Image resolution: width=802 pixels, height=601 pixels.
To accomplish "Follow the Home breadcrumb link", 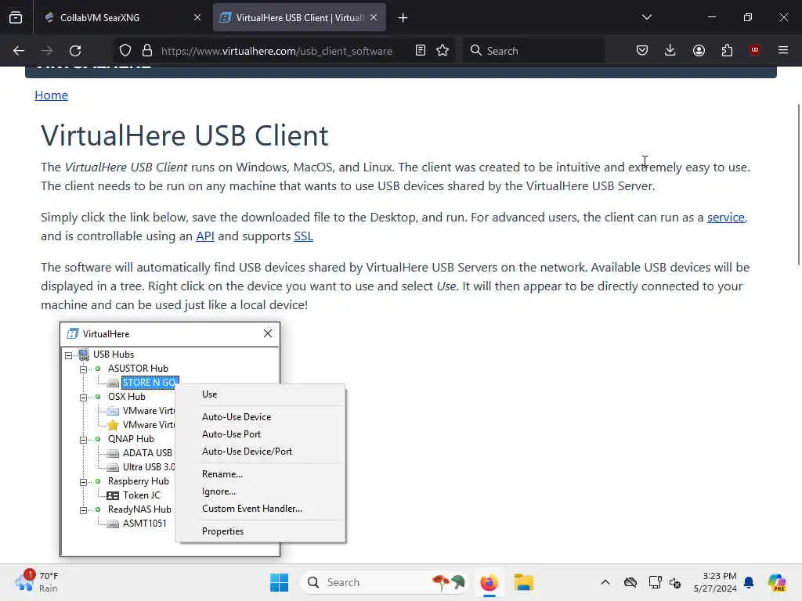I will [x=51, y=95].
